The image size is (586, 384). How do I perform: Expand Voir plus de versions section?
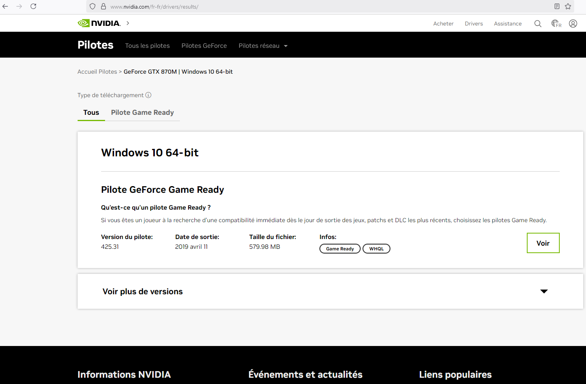click(x=330, y=291)
